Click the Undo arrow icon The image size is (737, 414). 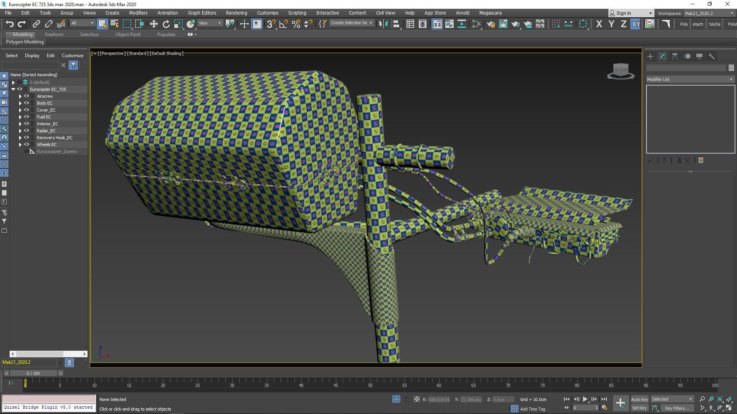click(10, 24)
